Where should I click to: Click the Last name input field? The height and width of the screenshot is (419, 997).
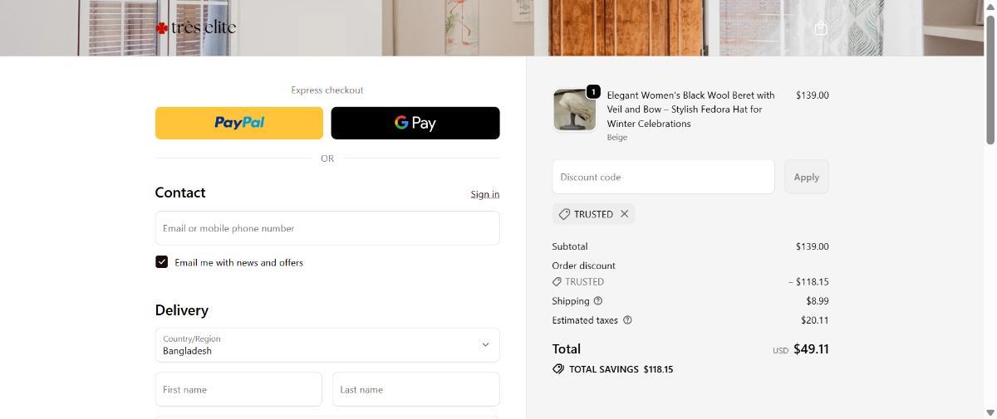pyautogui.click(x=415, y=389)
